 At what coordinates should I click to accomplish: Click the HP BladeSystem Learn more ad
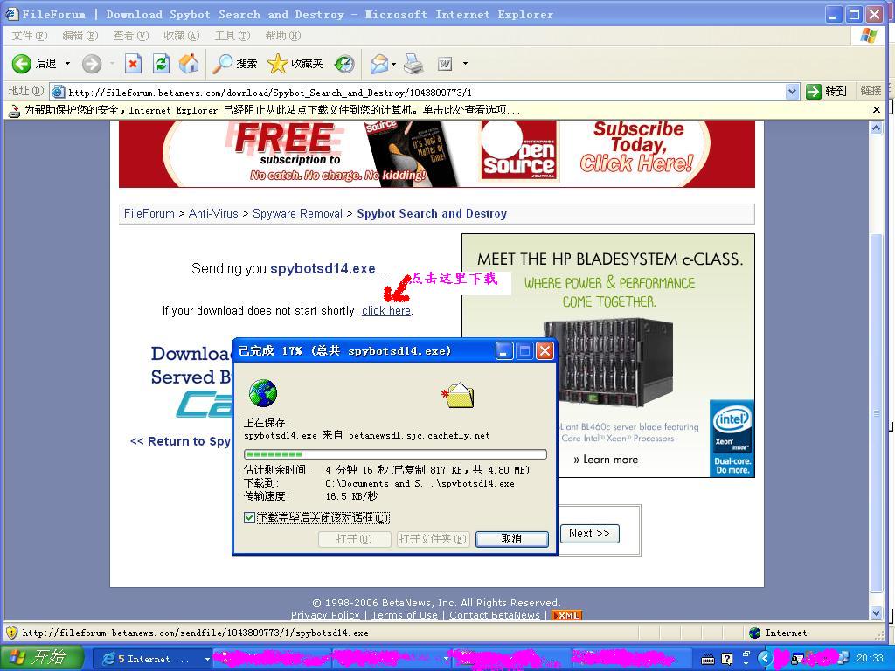[607, 460]
